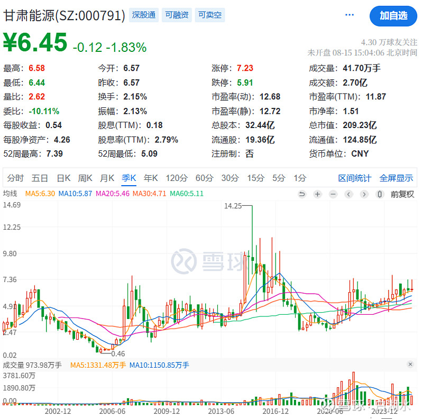
Task: Click the MA10:5.87 moving average label
Action: [75, 194]
